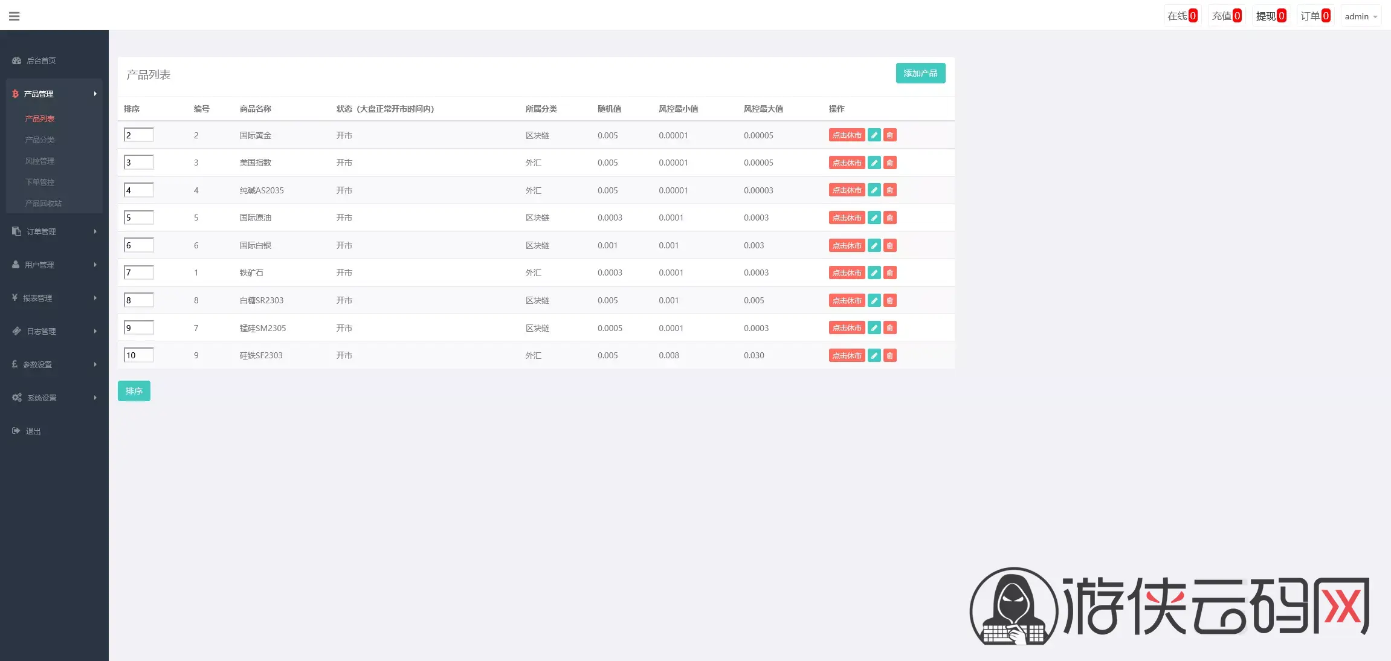The width and height of the screenshot is (1391, 661).
Task: Delete 白糖SR2303 using its trash icon
Action: pos(889,300)
